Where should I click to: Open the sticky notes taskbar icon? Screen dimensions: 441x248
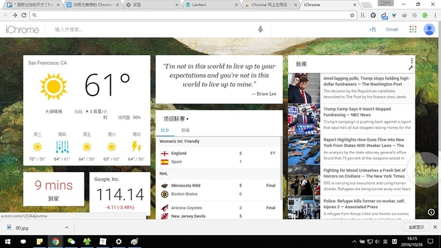click(39, 241)
